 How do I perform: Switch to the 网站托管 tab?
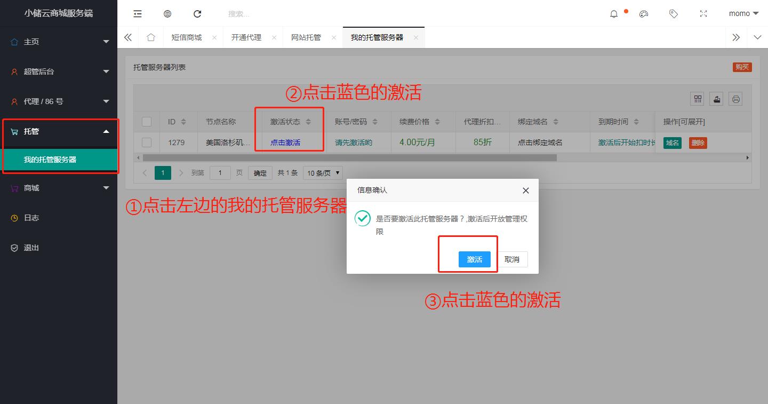[x=306, y=37]
